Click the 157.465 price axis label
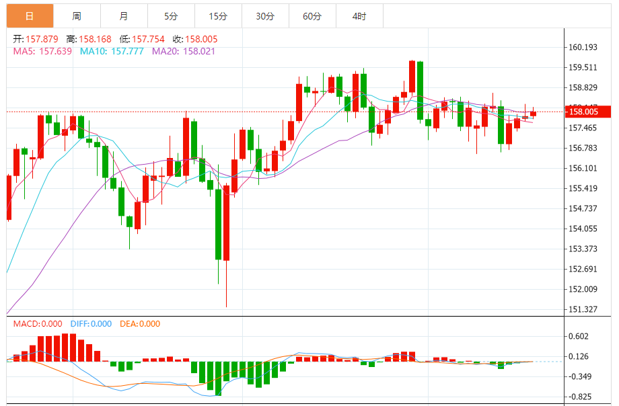 (x=583, y=128)
